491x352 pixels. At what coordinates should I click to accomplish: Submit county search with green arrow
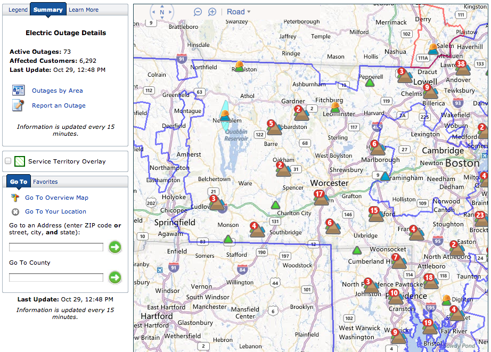click(x=115, y=277)
